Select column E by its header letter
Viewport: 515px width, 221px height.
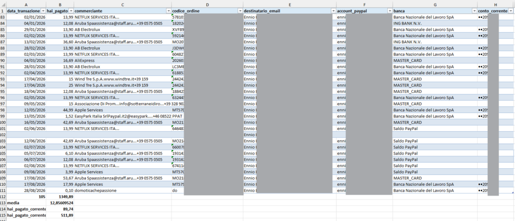290,4
